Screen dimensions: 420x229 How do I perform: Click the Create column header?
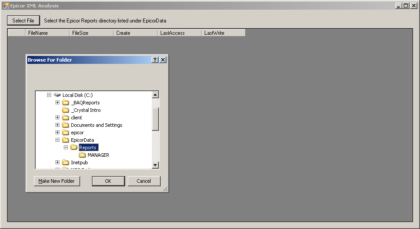pyautogui.click(x=135, y=33)
